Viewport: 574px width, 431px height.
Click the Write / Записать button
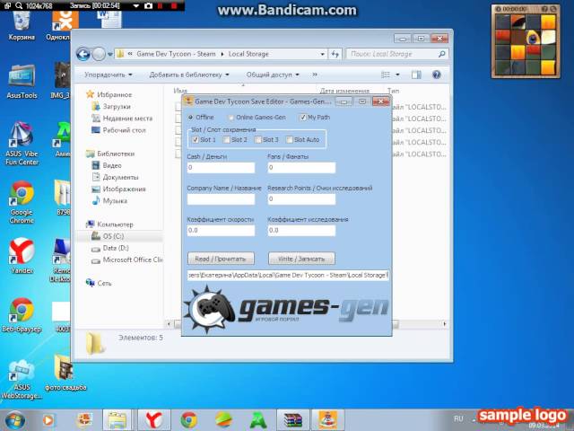[x=301, y=259]
